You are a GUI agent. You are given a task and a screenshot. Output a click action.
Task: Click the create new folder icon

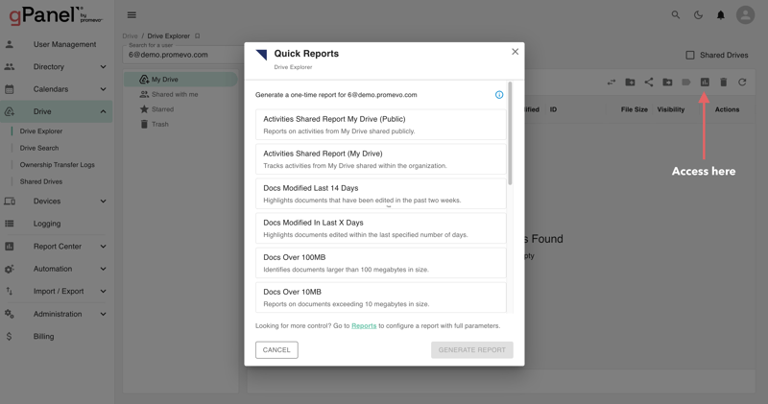[630, 83]
